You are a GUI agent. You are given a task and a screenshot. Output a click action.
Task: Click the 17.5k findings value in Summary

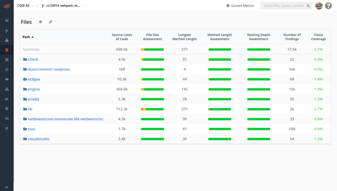pos(292,49)
